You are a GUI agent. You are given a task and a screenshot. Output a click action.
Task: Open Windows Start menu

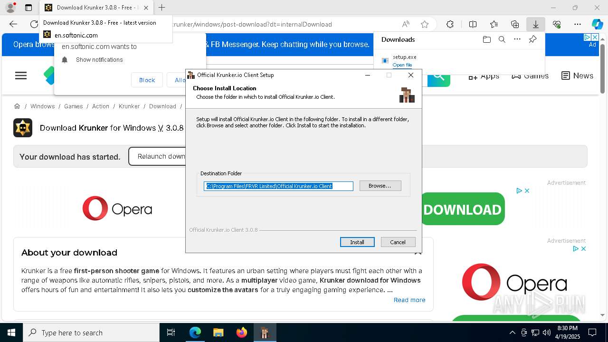click(x=11, y=332)
